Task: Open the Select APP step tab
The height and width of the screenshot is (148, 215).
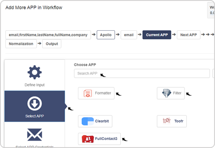Action: click(x=34, y=106)
